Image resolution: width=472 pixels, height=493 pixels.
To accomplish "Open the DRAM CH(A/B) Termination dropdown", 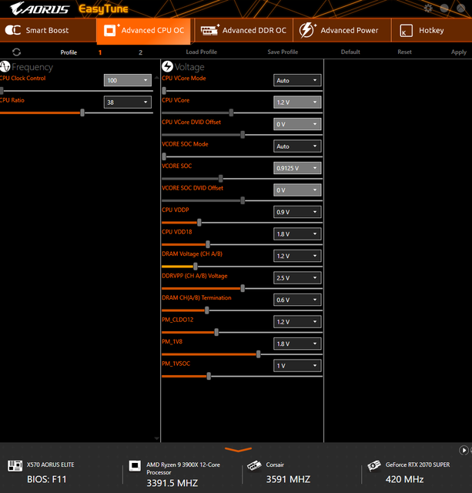I will click(297, 300).
